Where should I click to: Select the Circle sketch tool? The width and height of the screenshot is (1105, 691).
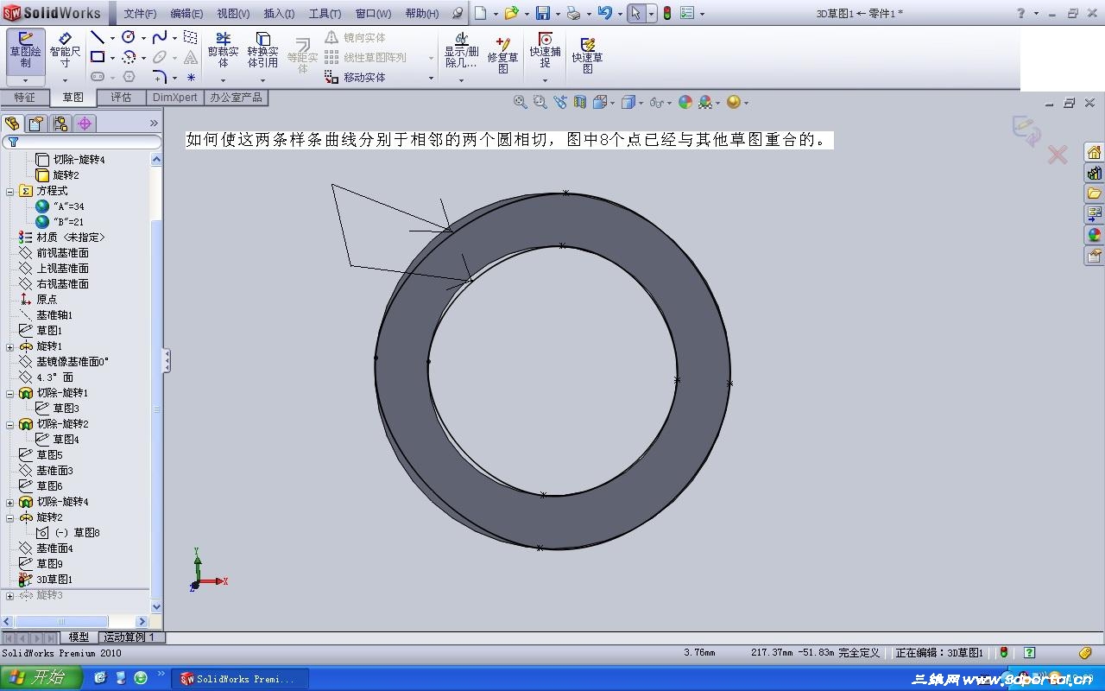[129, 37]
